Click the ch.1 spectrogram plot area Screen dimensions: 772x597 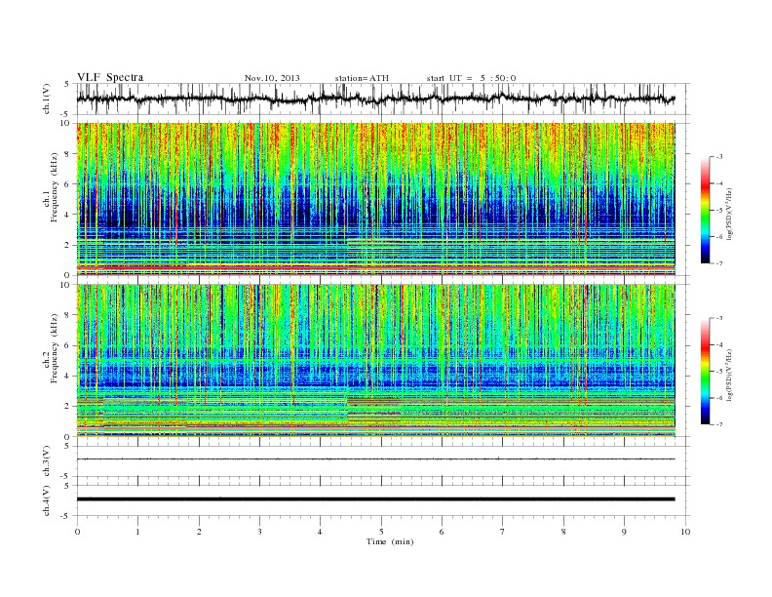click(x=375, y=199)
